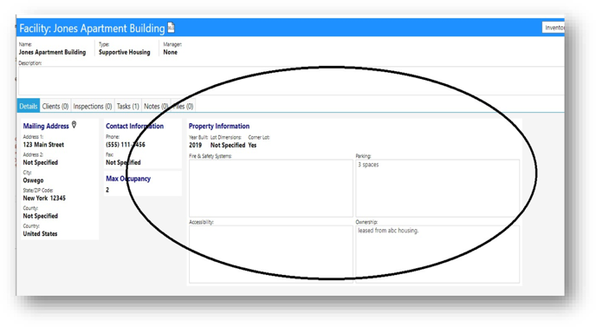This screenshot has width=596, height=327.
Task: Click the 123 Main Street address value
Action: point(43,145)
